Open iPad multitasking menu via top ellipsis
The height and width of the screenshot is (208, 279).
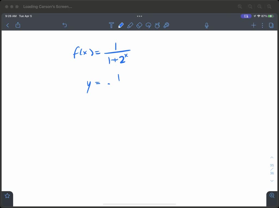click(x=139, y=16)
